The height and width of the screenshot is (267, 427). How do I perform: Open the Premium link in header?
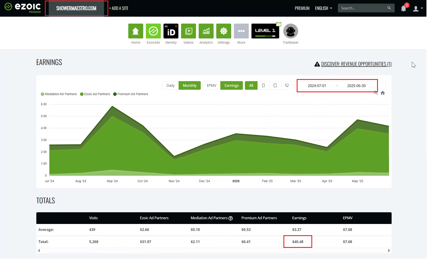coord(302,8)
